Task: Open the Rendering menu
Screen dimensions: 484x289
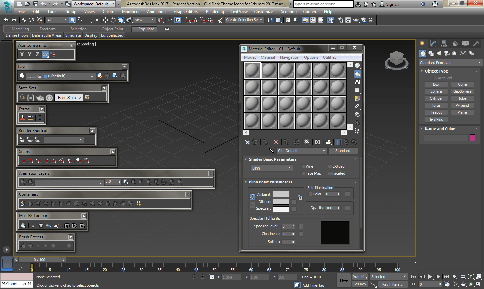Action: click(215, 12)
